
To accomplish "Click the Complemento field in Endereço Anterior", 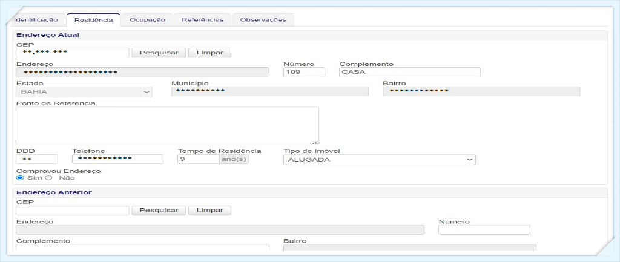I will point(142,247).
